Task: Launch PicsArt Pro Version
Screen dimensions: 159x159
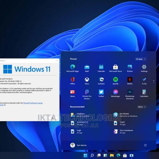Action: coord(87,95)
